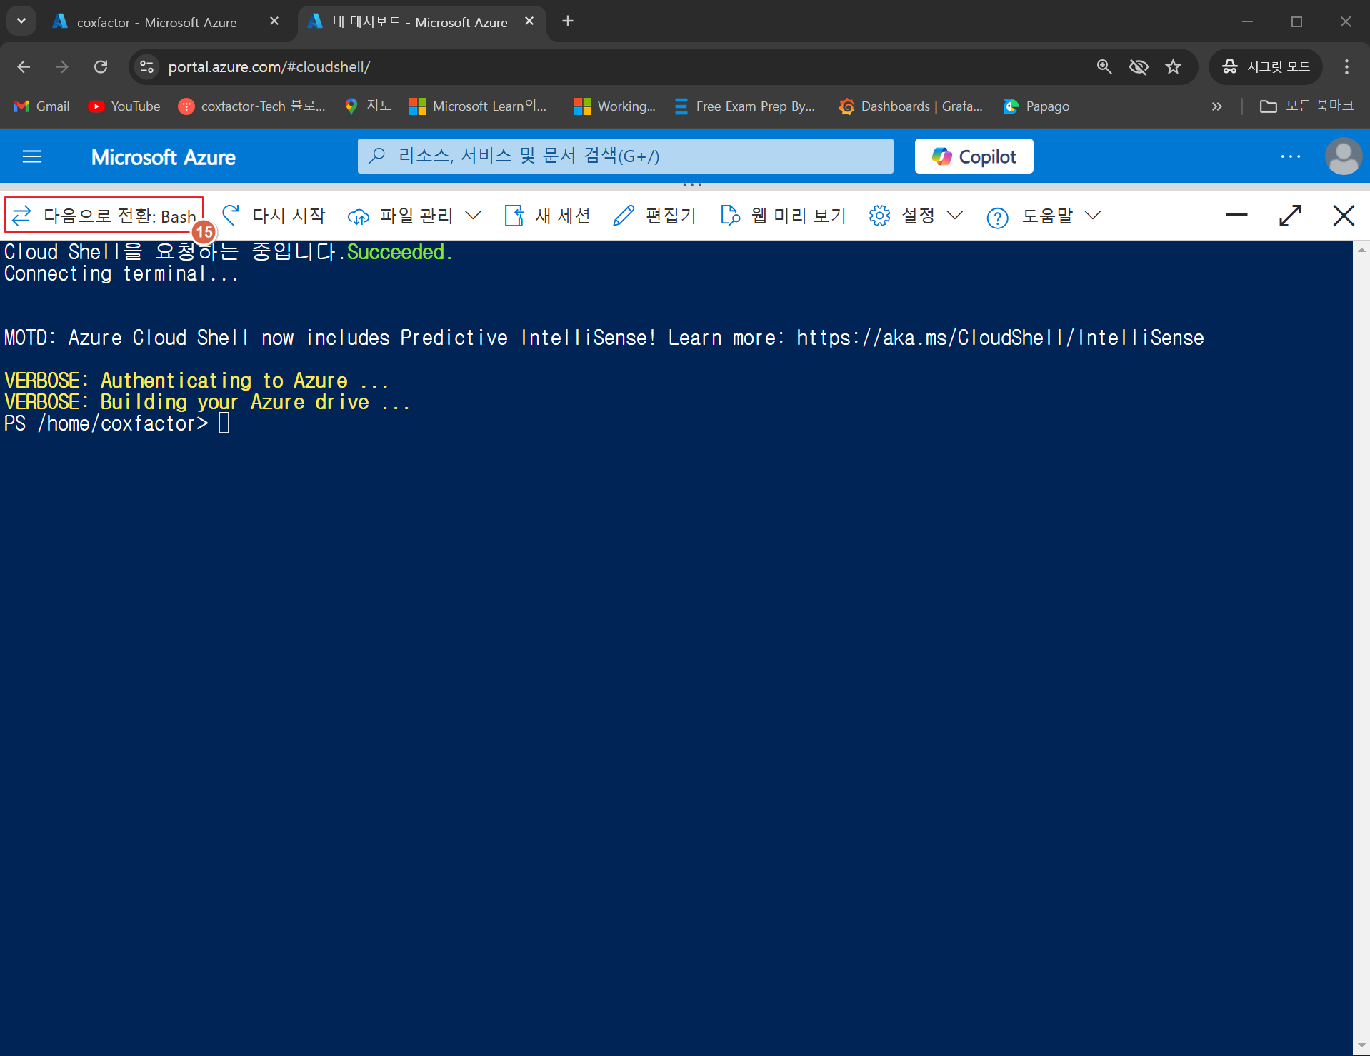Switch to the coxfactor Azure tab
This screenshot has width=1370, height=1056.
(x=156, y=22)
